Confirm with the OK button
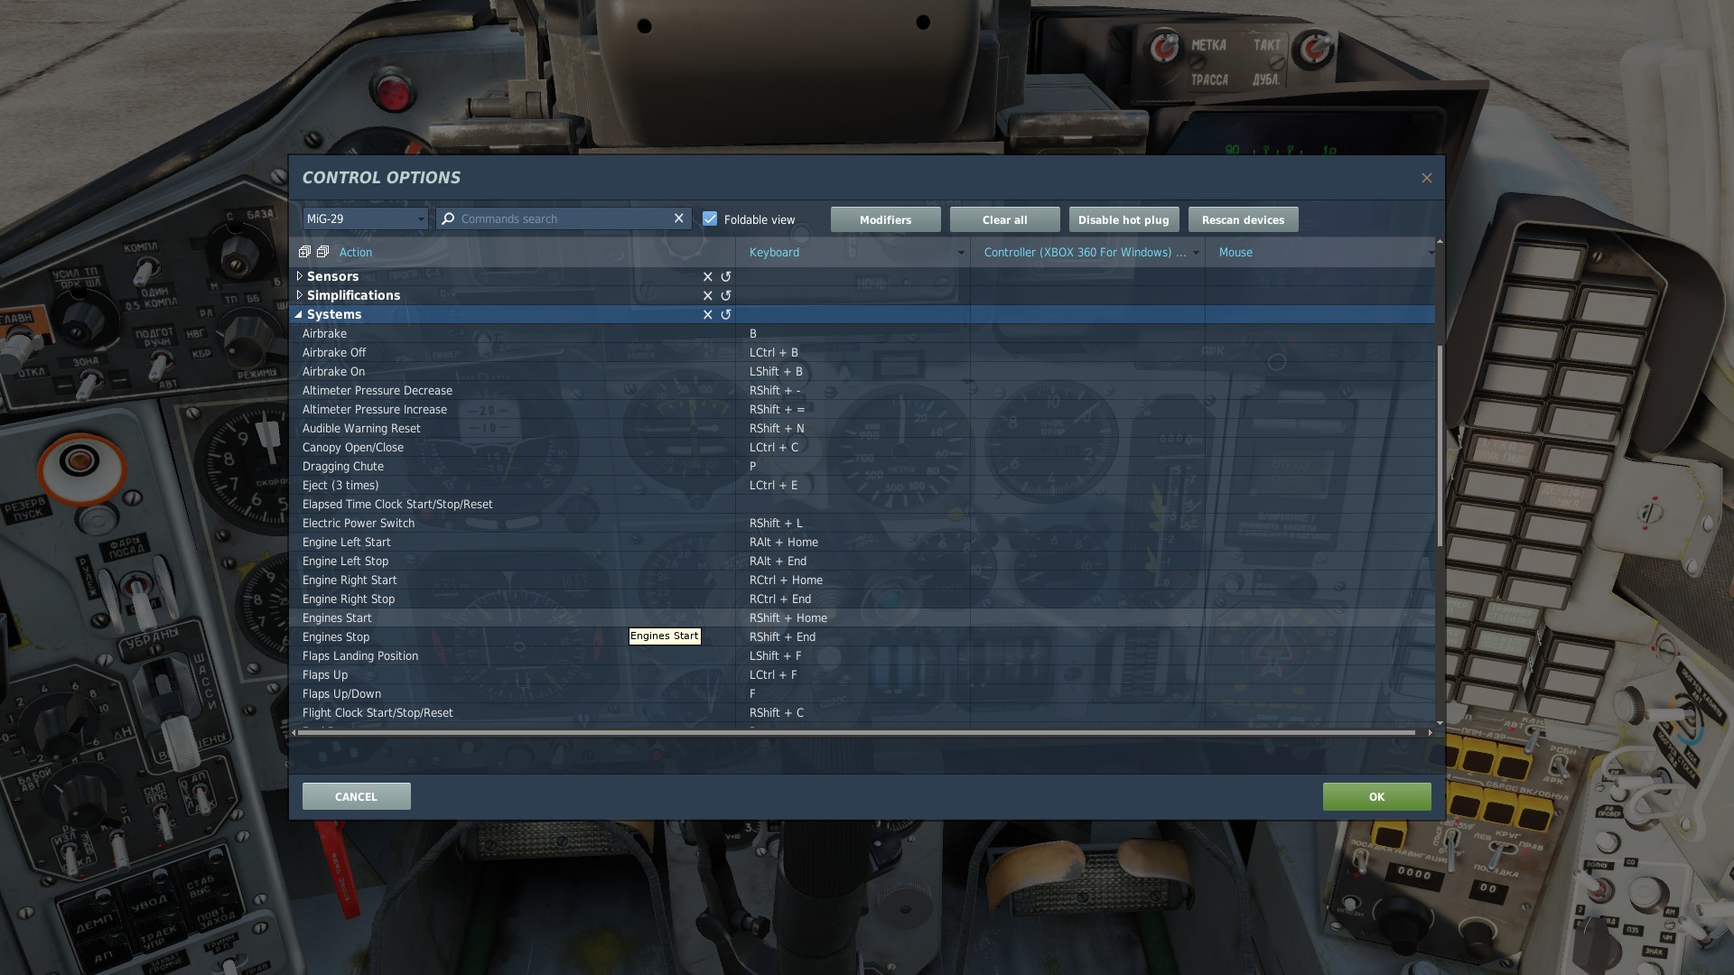Viewport: 1734px width, 975px height. [1377, 796]
